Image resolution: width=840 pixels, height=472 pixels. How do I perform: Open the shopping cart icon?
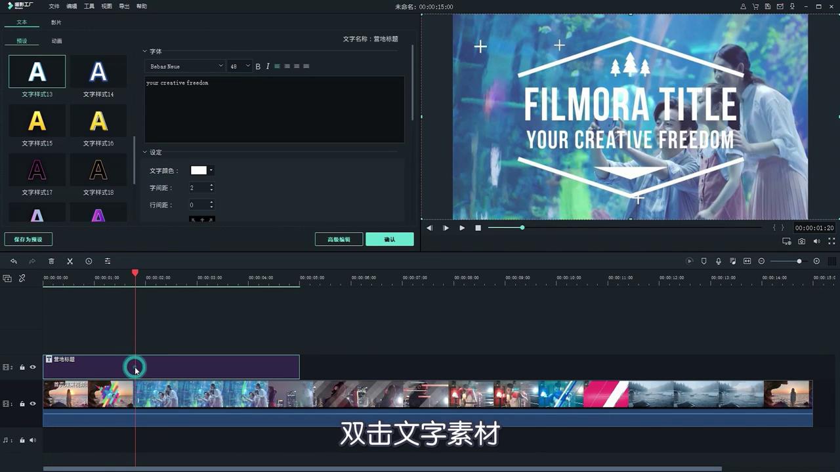point(755,6)
